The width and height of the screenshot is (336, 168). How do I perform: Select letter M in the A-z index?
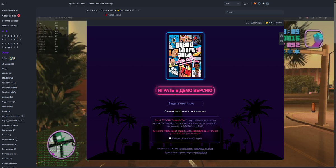pyautogui.click(x=20, y=40)
